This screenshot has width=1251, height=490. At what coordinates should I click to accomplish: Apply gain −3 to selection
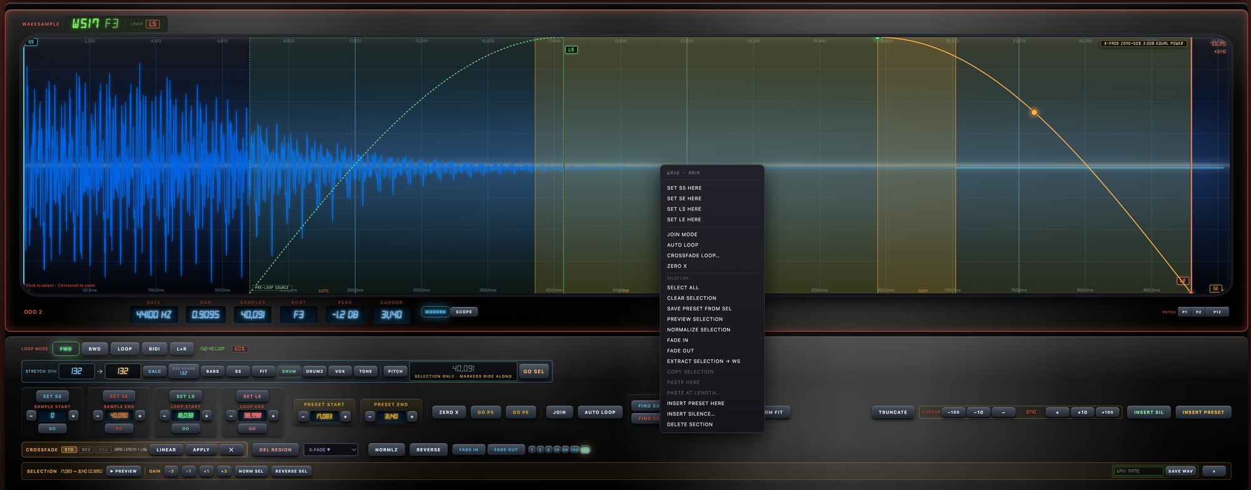(x=171, y=471)
